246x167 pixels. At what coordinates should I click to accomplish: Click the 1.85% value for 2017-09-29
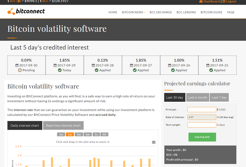(65, 60)
